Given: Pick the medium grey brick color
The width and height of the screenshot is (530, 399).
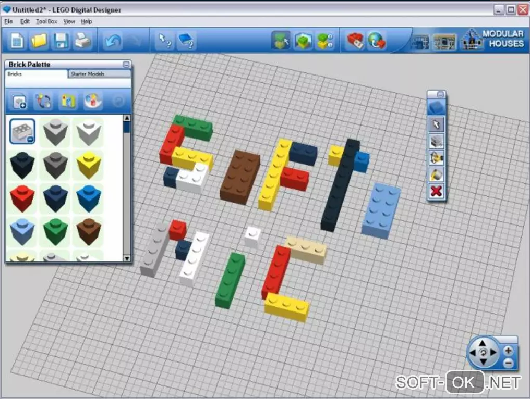Looking at the screenshot, I should pyautogui.click(x=55, y=132).
